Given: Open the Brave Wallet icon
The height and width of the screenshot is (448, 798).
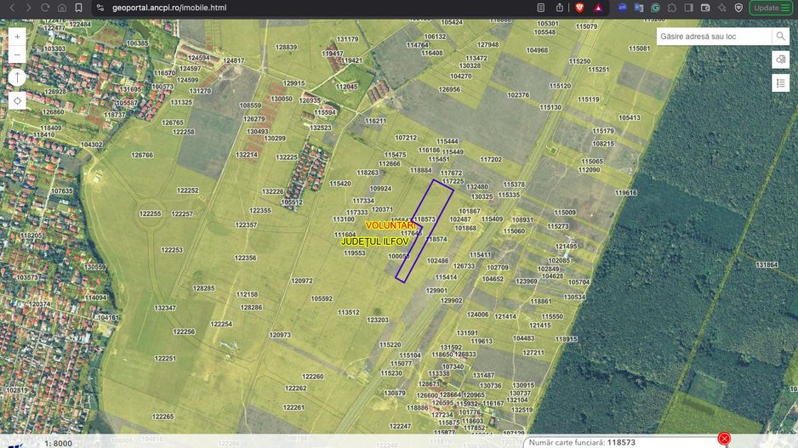Looking at the screenshot, I should coord(705,8).
